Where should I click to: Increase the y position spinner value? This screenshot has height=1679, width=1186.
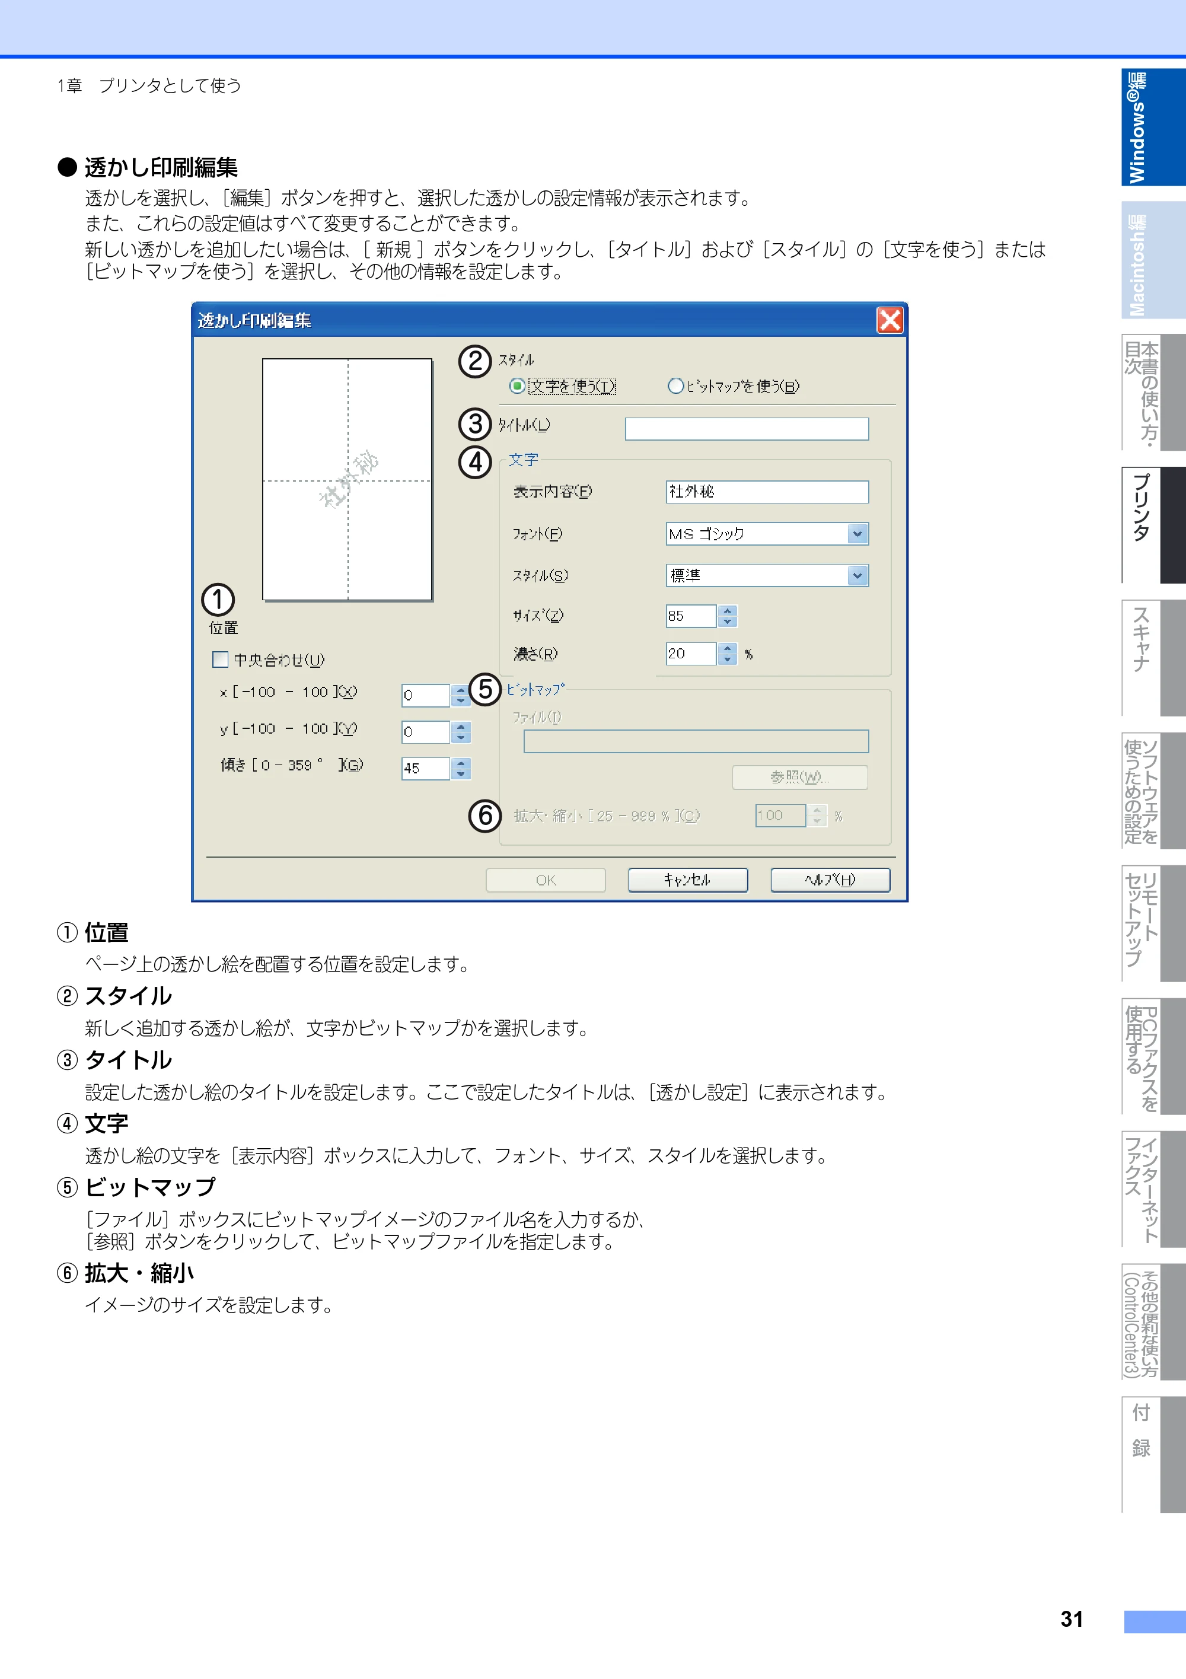461,726
